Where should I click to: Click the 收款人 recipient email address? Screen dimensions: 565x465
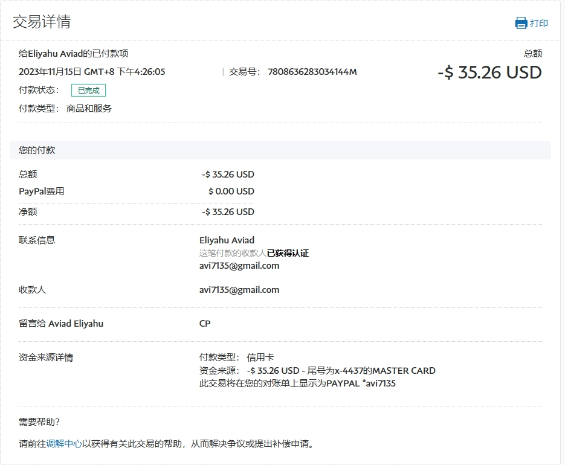click(239, 290)
